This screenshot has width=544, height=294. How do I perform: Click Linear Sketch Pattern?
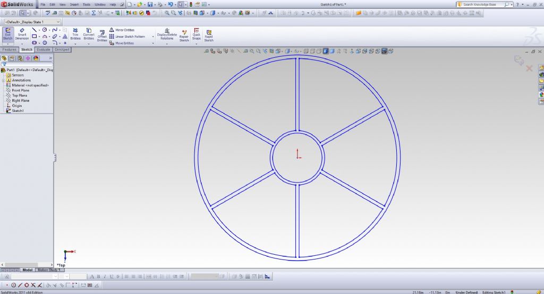127,37
